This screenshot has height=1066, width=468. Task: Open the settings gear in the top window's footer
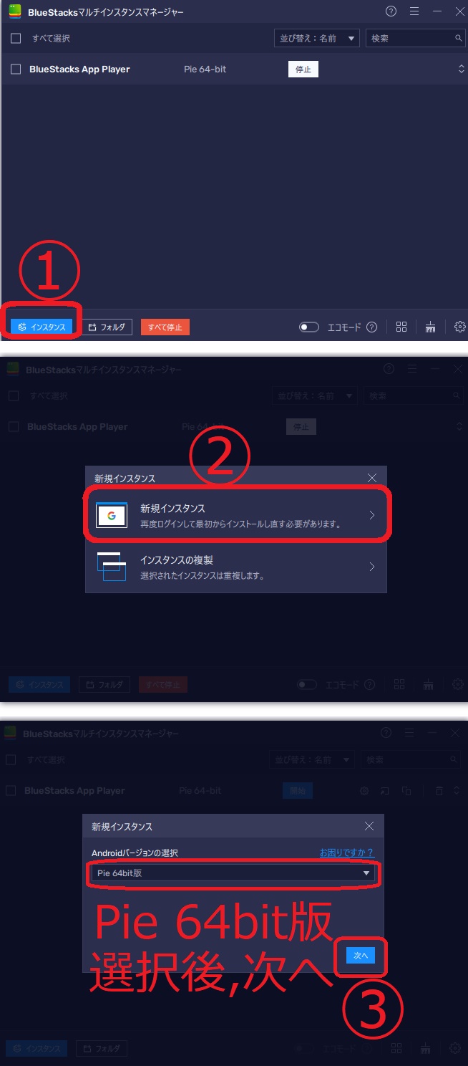tap(459, 327)
